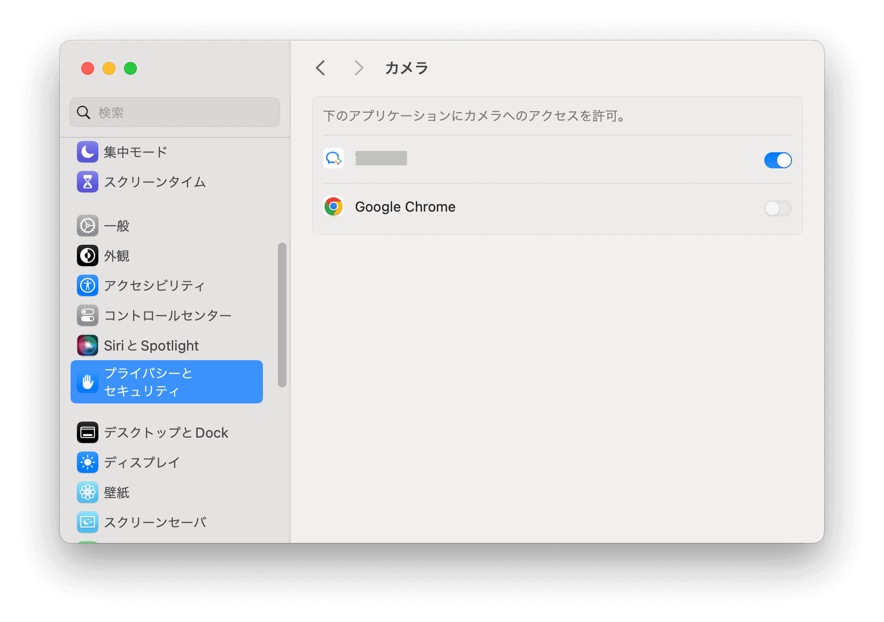The width and height of the screenshot is (884, 622).
Task: Open アクセシビリティ settings
Action: (167, 285)
